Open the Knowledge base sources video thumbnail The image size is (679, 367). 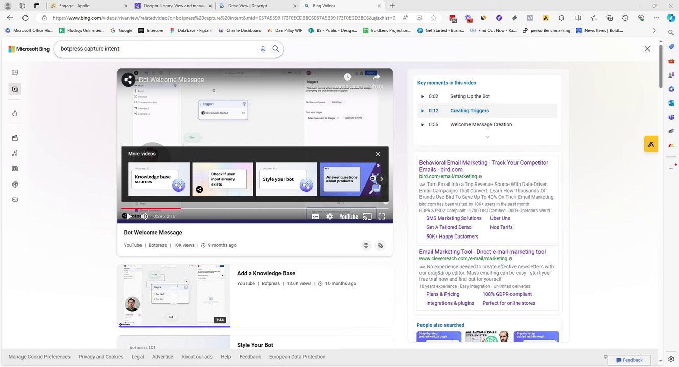pos(159,179)
